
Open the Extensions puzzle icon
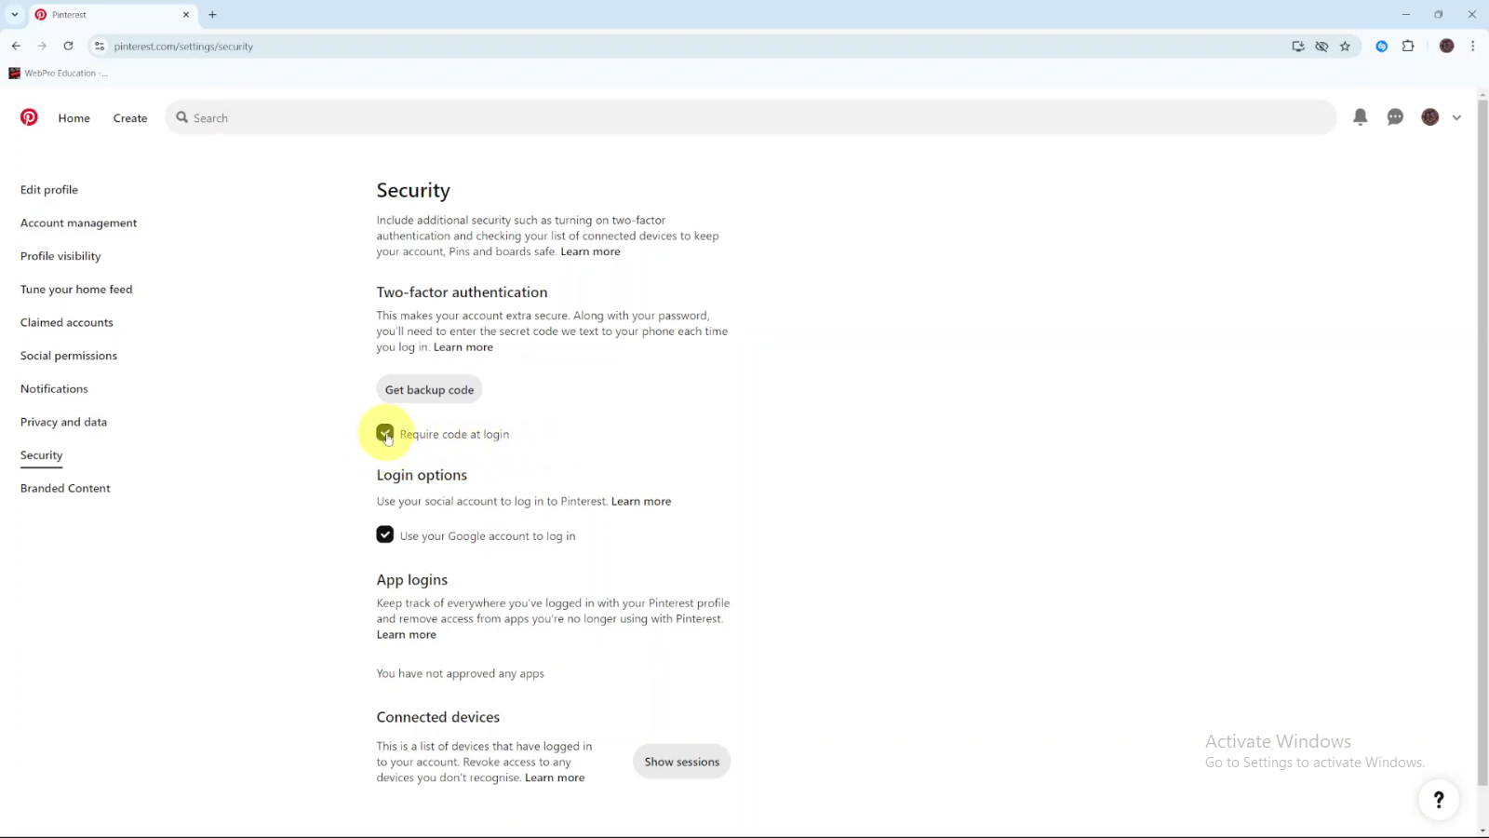[x=1408, y=46]
